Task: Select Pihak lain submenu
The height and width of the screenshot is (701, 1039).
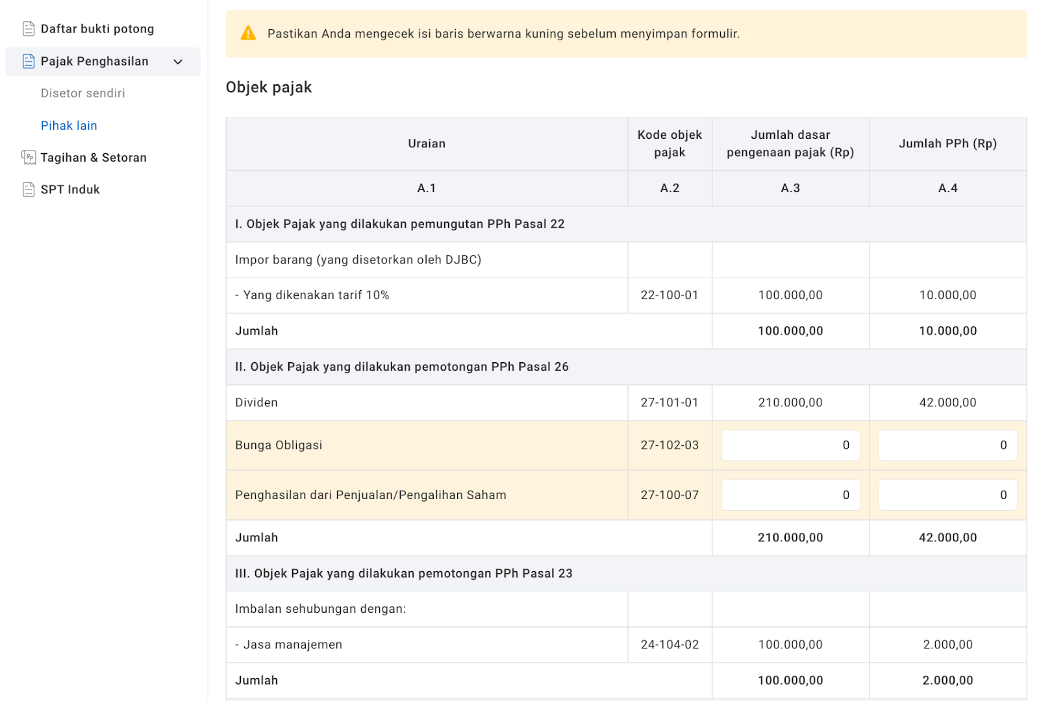Action: pyautogui.click(x=69, y=125)
